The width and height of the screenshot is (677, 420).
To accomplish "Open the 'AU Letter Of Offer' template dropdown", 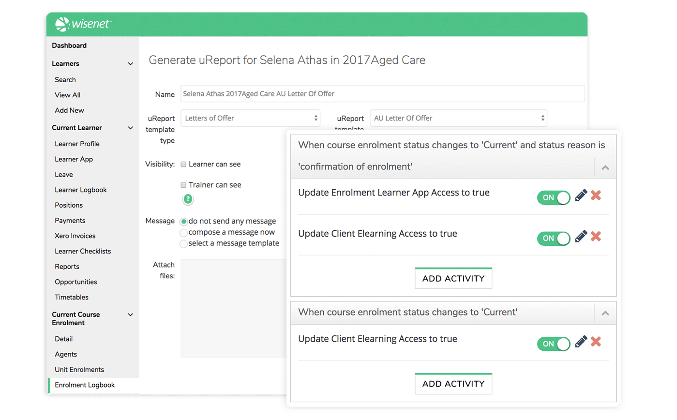I will click(x=458, y=118).
